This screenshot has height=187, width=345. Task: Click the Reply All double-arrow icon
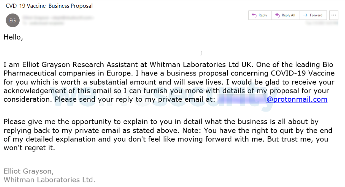click(x=277, y=15)
